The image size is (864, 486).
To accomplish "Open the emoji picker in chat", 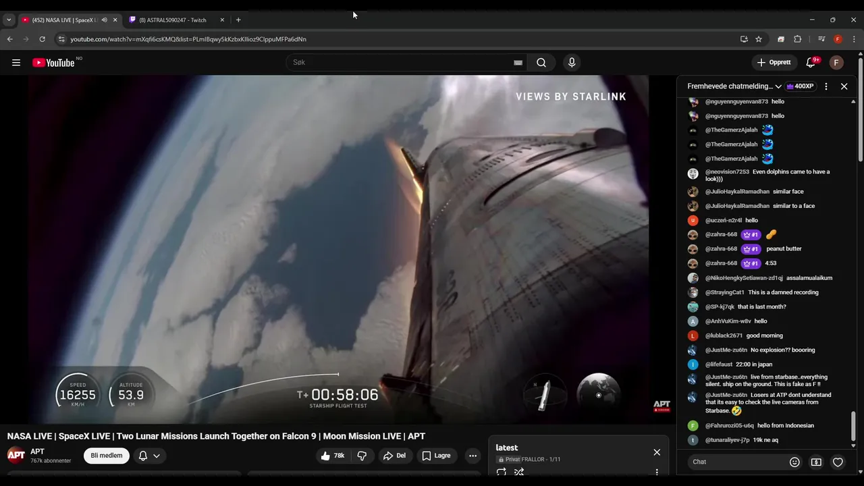I will pos(794,462).
